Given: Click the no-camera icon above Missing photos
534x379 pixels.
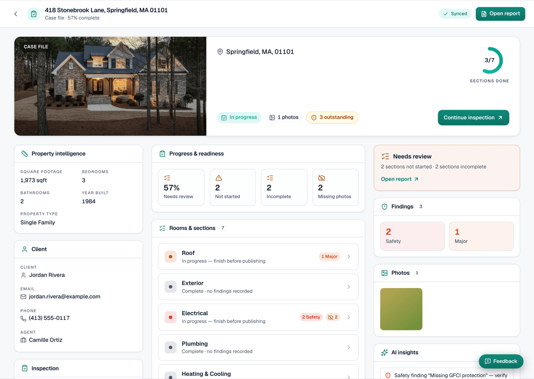Looking at the screenshot, I should pos(321,178).
